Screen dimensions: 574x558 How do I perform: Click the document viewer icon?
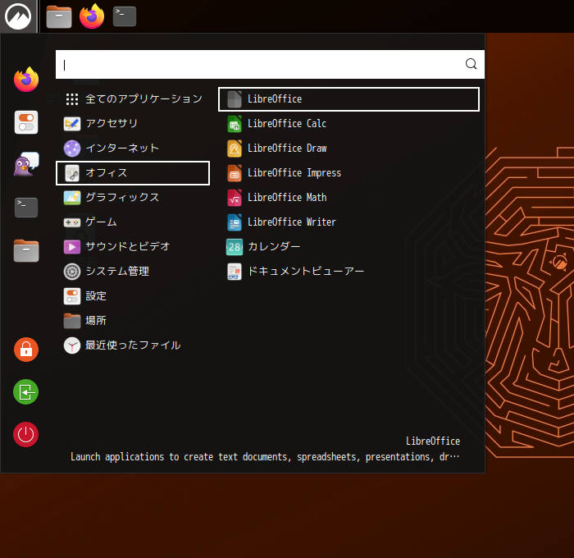(x=235, y=272)
